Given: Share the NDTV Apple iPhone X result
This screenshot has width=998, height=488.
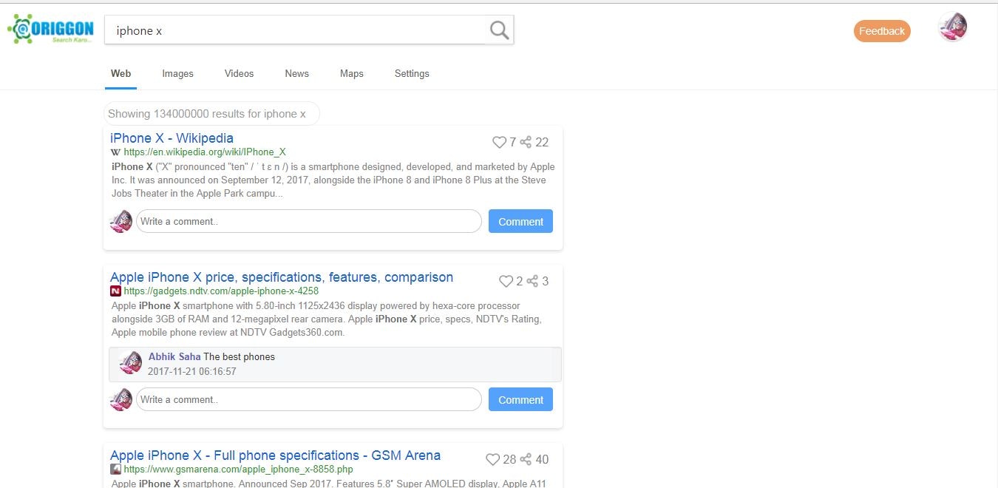Looking at the screenshot, I should pos(532,281).
